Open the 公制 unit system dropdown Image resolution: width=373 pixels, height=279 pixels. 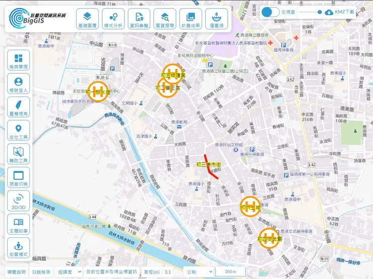[199, 272]
